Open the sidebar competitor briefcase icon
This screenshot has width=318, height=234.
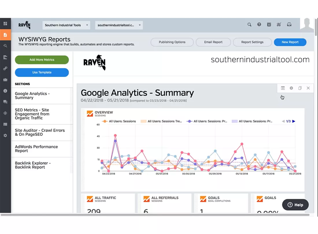click(x=5, y=80)
